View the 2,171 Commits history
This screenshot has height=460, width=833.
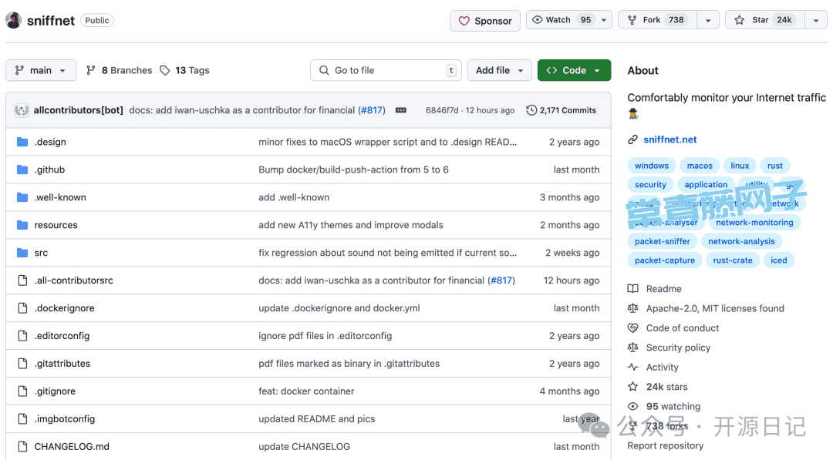tap(561, 110)
